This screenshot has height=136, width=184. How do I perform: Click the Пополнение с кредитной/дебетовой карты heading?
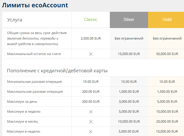57,71
